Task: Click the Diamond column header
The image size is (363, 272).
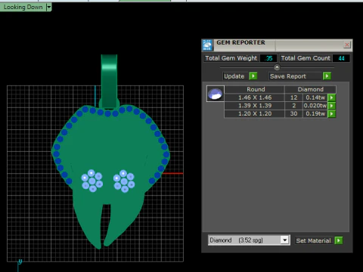Action: click(310, 89)
